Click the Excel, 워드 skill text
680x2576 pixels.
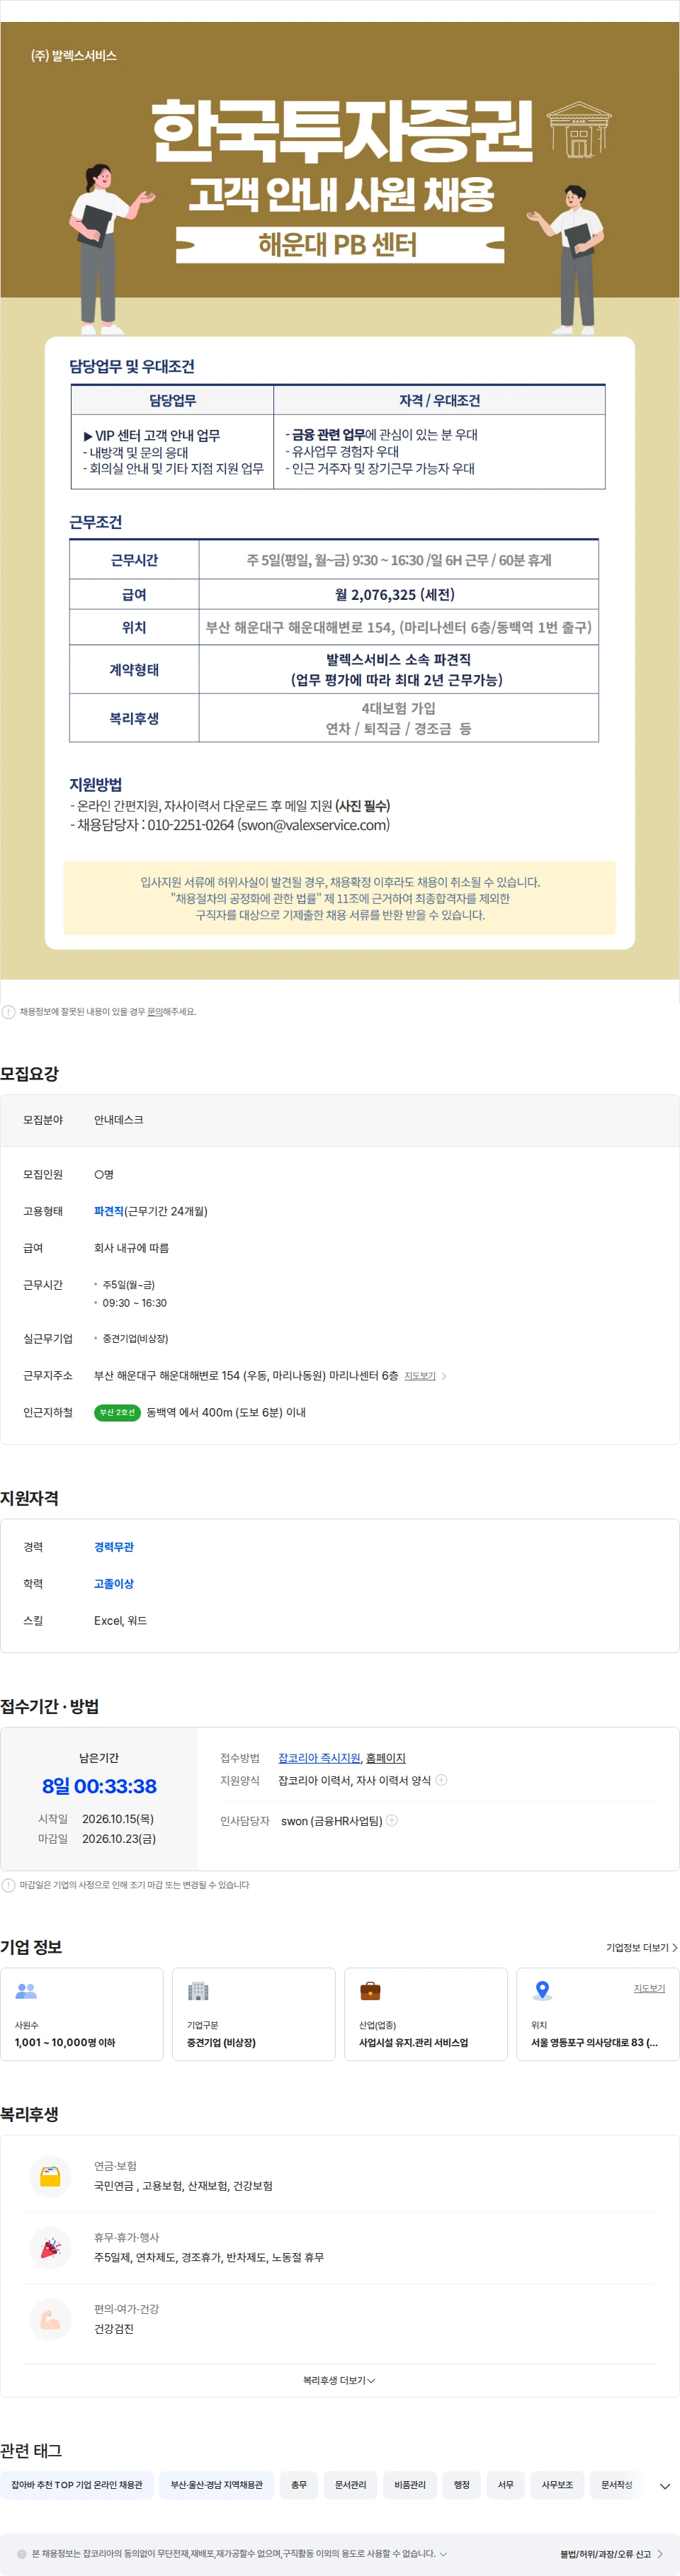click(x=120, y=1620)
